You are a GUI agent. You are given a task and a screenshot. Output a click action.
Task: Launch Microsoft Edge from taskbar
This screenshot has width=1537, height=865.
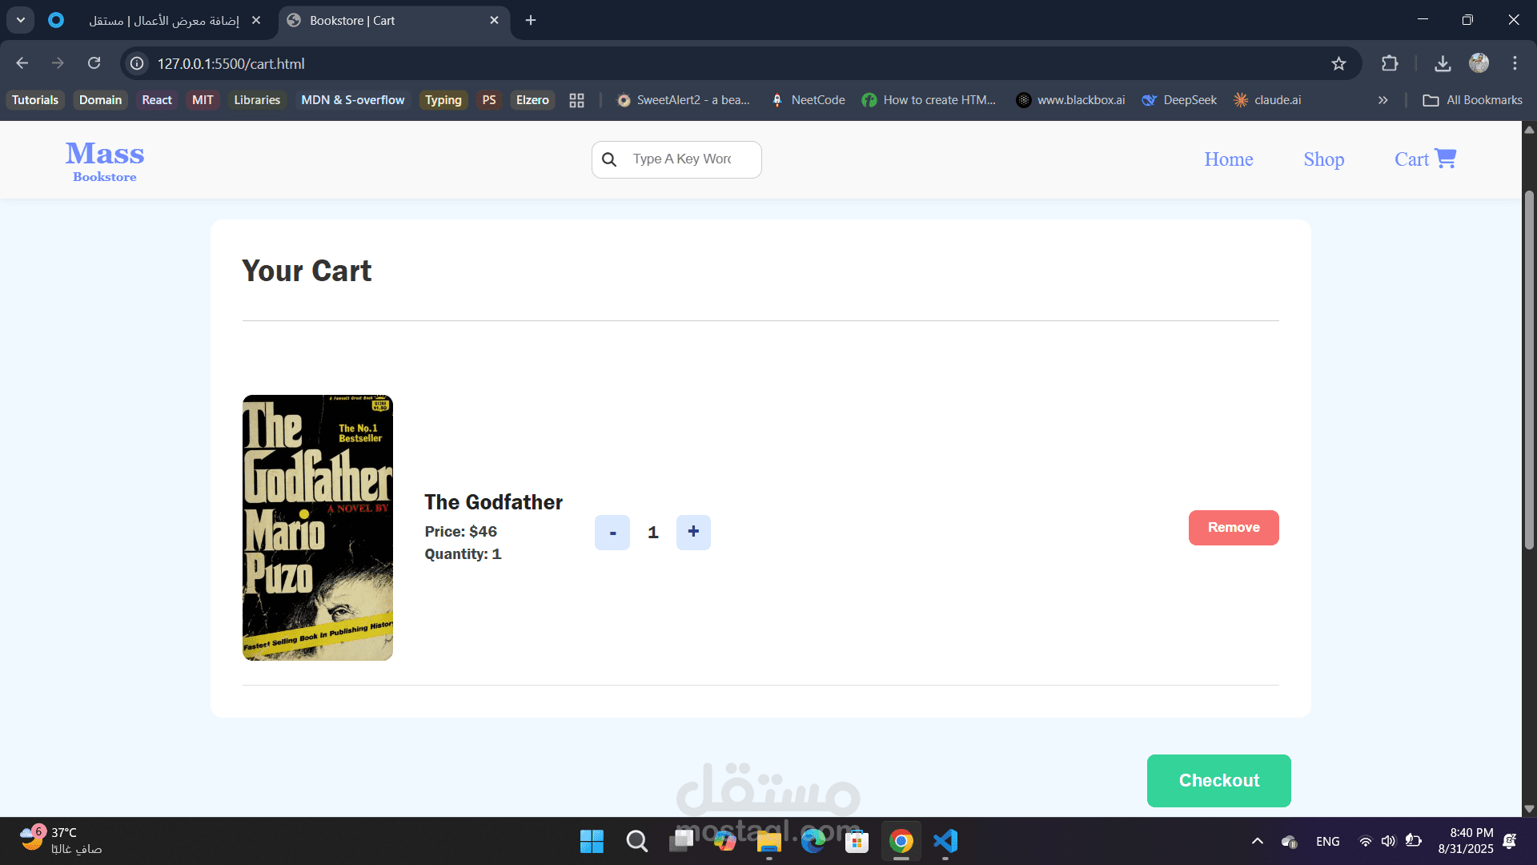click(x=813, y=841)
